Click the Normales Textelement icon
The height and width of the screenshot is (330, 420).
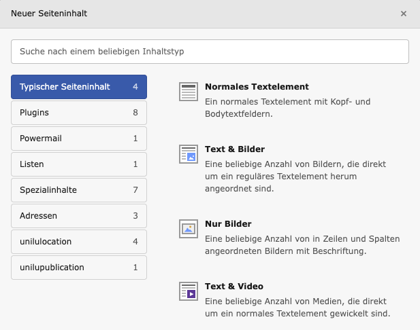(189, 92)
